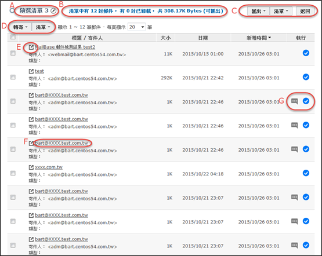Screen dimensions: 322x256
Task: Click the open-in-new-window icon beside test
Action: (31, 71)
